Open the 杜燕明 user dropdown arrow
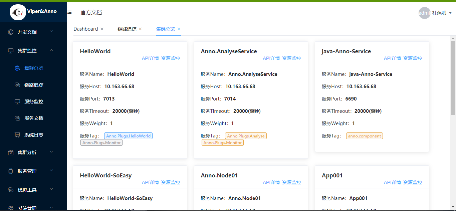The image size is (456, 211). 450,13
